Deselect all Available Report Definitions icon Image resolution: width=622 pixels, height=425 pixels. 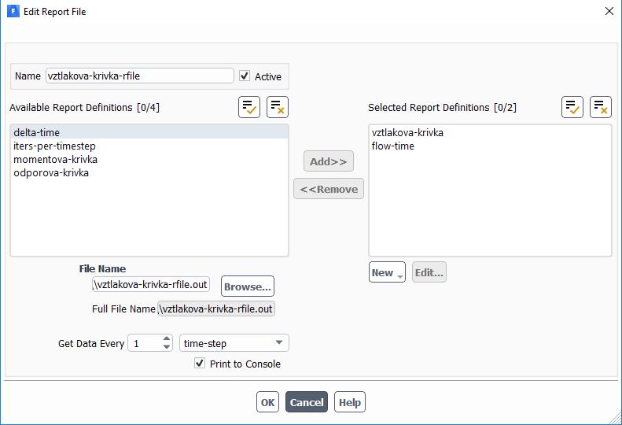pos(278,107)
